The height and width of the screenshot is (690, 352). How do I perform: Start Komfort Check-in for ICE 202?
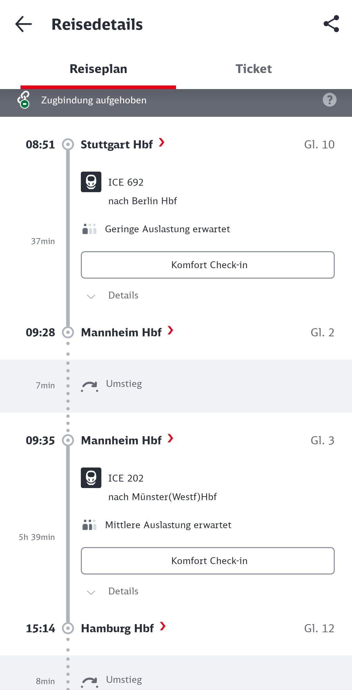[x=208, y=561]
